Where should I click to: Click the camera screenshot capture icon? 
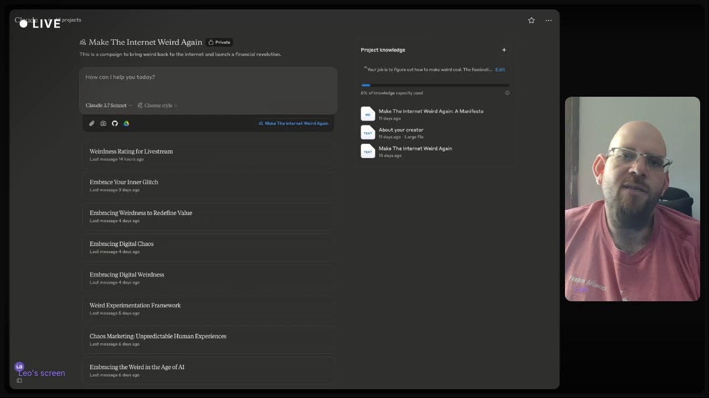[x=103, y=123]
